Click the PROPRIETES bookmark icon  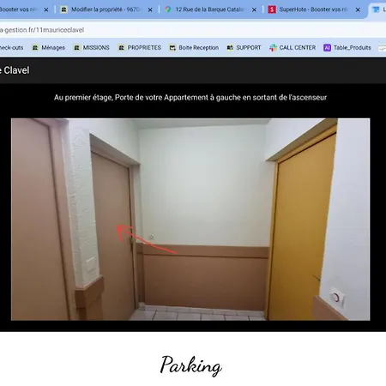pos(121,48)
